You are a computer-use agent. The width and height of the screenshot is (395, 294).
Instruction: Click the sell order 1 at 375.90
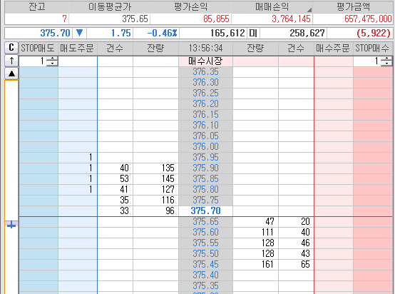78,168
